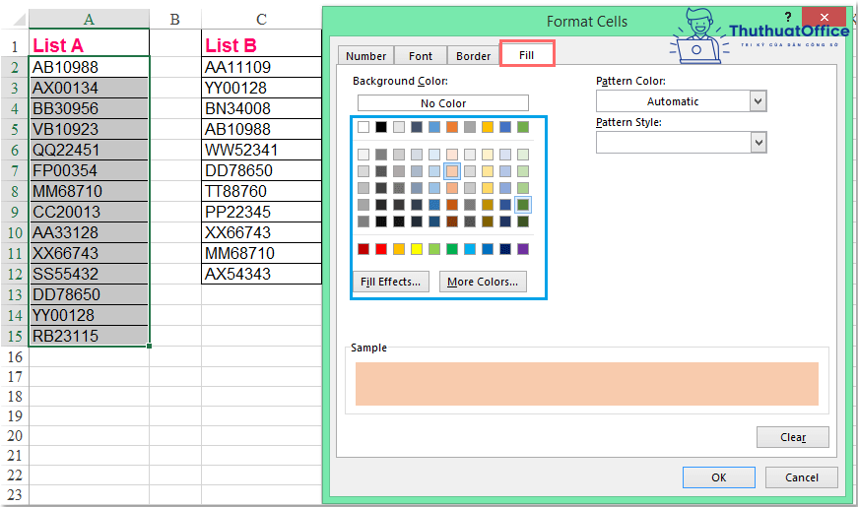The height and width of the screenshot is (507, 858).
Task: Select all cells via corner triangle
Action: [x=19, y=21]
